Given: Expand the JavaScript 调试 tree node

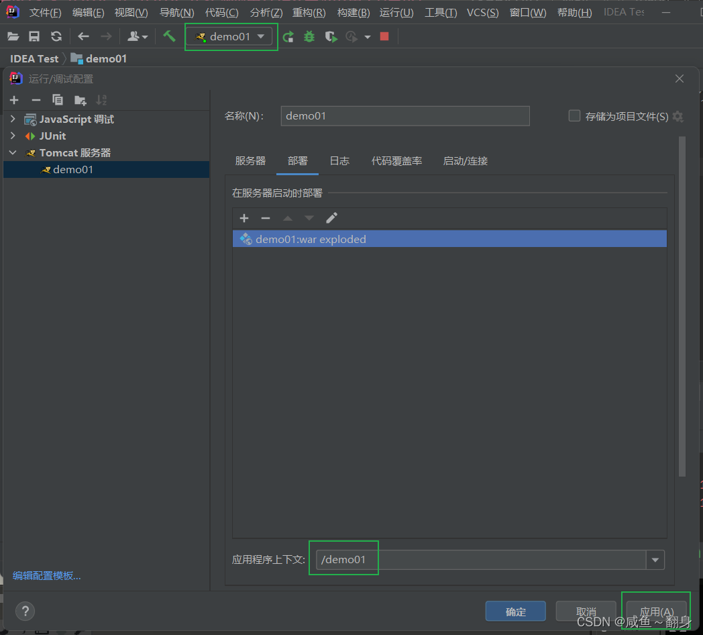Looking at the screenshot, I should (13, 119).
